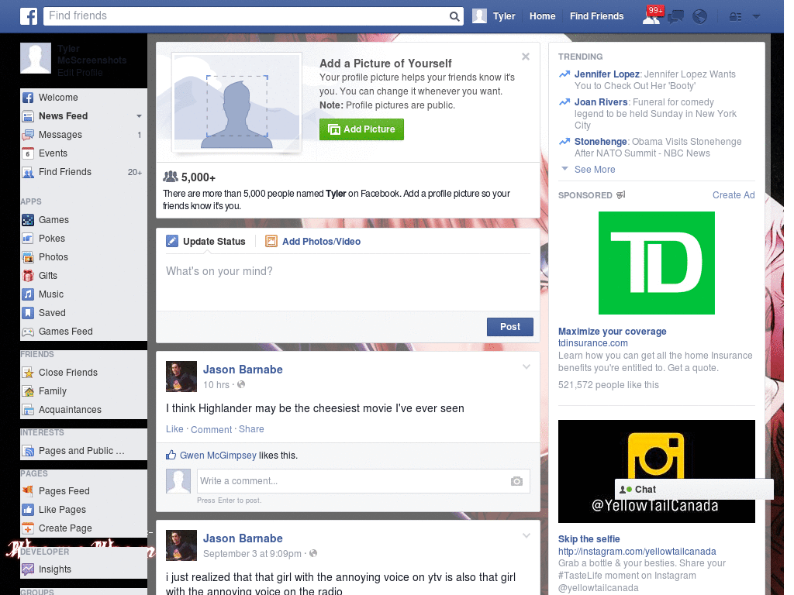Click the Find friends search field
This screenshot has width=794, height=595.
[246, 16]
